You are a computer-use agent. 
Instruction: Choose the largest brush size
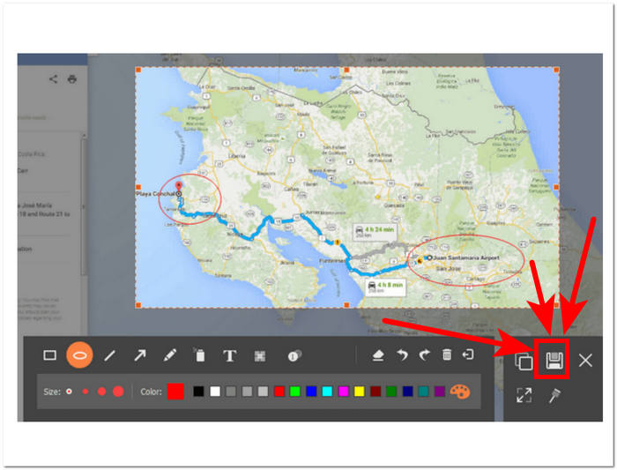118,392
